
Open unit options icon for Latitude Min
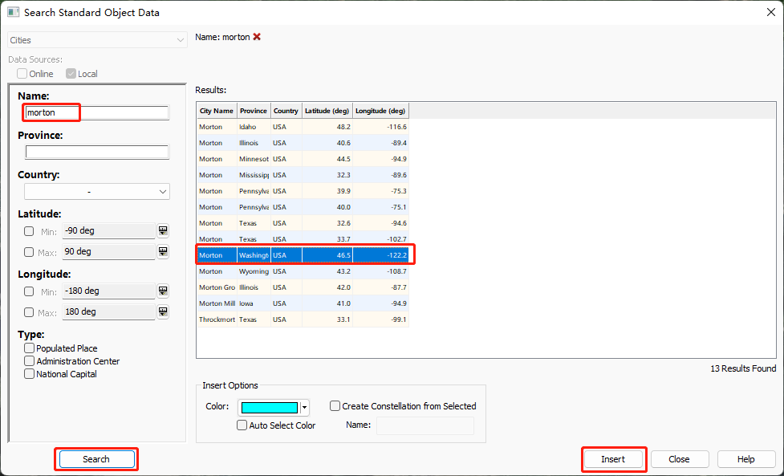(163, 231)
